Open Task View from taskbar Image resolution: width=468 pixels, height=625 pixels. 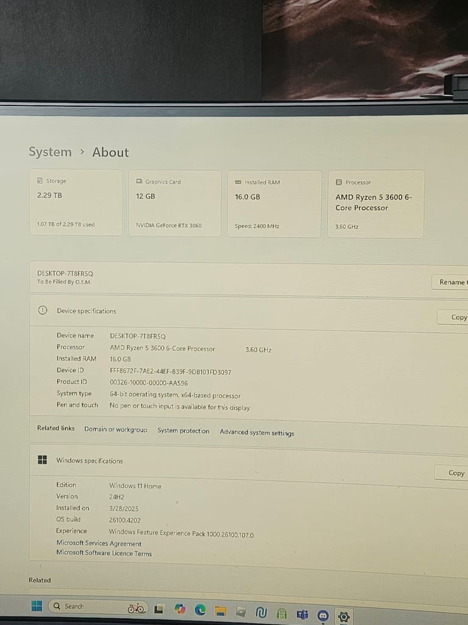coord(159,609)
